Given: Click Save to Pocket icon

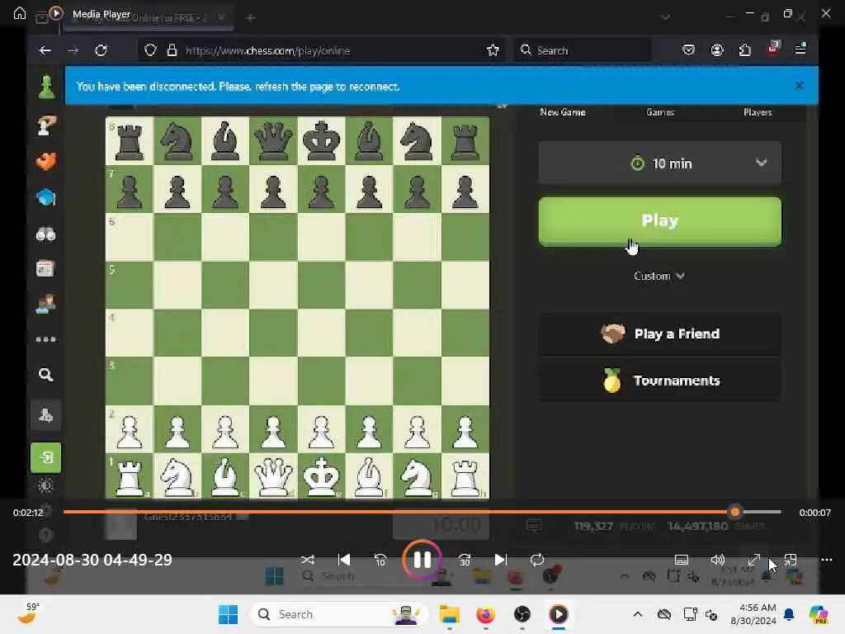Looking at the screenshot, I should click(689, 50).
